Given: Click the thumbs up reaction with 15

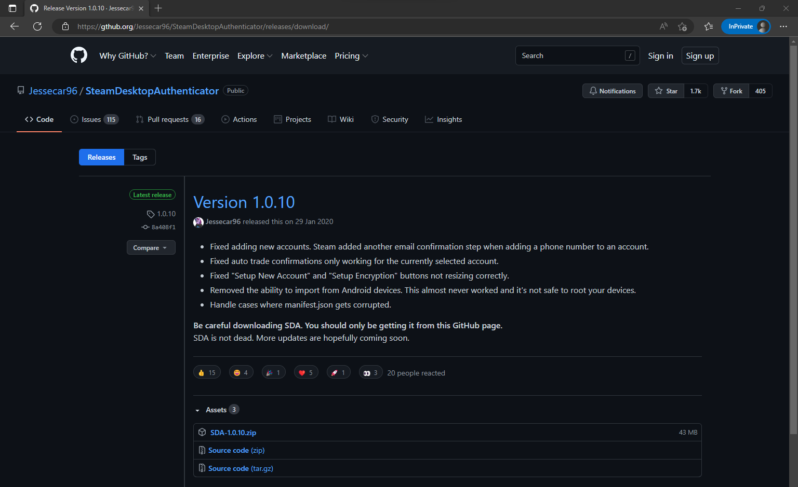Looking at the screenshot, I should [207, 372].
